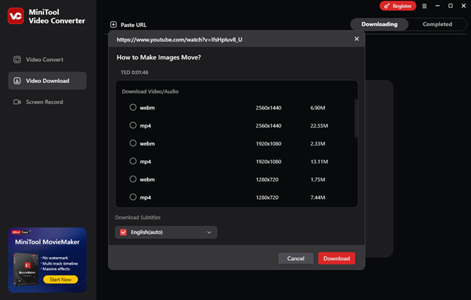471x300 pixels.
Task: Click the 7.44M file size value
Action: (x=318, y=197)
